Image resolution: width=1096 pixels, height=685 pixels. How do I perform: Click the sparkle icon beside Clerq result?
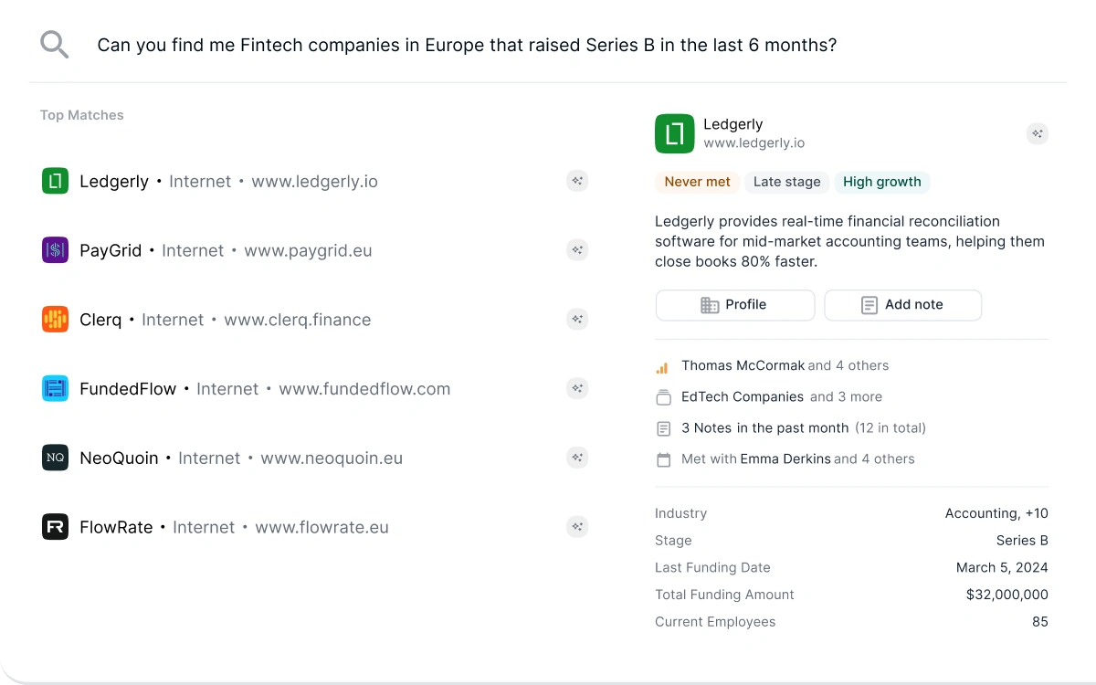click(x=577, y=320)
